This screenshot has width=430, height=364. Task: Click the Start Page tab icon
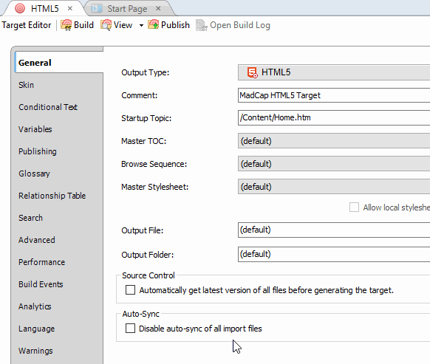click(x=97, y=9)
